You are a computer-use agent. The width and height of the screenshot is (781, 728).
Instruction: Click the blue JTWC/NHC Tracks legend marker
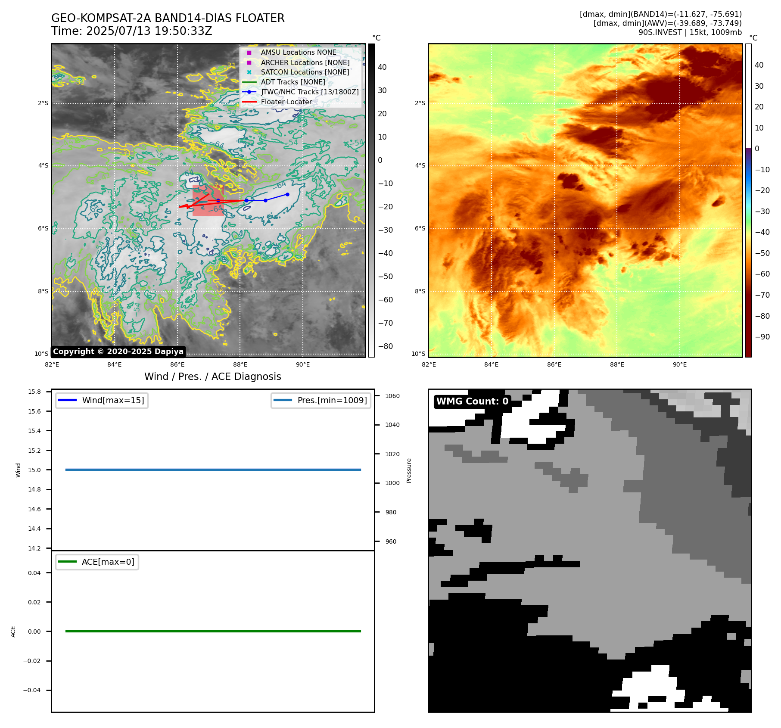pyautogui.click(x=249, y=92)
